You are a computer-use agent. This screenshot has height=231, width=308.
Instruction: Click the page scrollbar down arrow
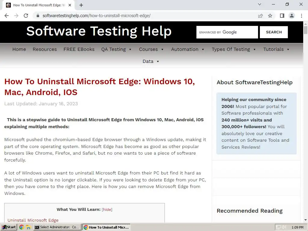[306, 220]
